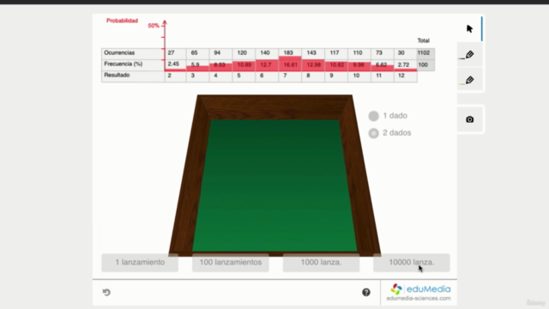
Task: Click the occurrences cell showing 73
Action: (x=383, y=53)
